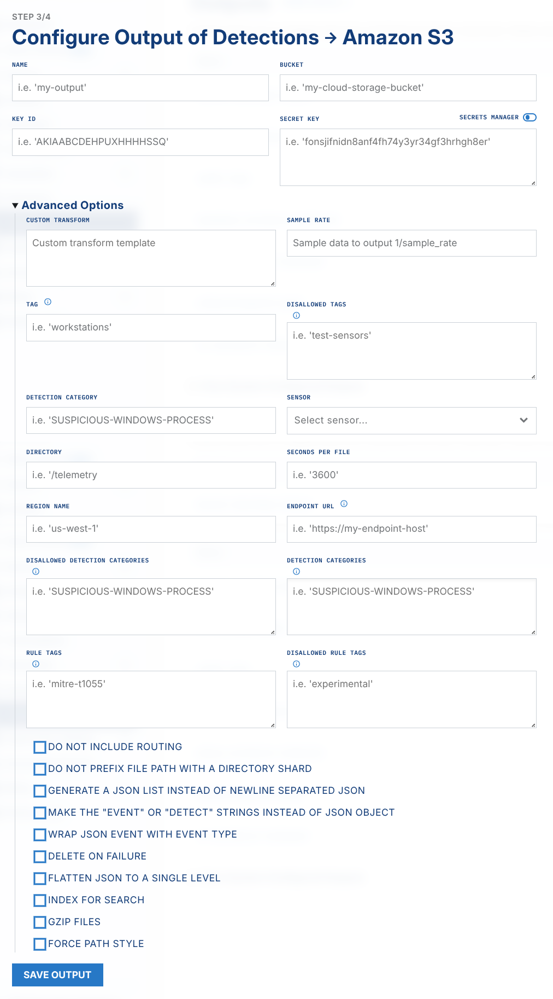Enable the Force Path Style option
The width and height of the screenshot is (553, 999).
(x=40, y=944)
